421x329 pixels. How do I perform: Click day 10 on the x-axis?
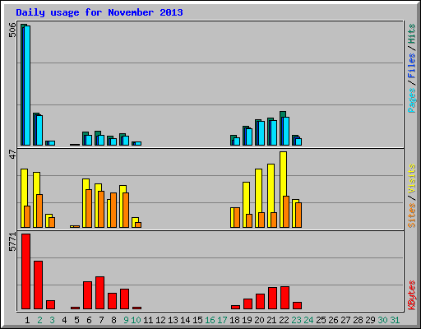click(x=136, y=320)
